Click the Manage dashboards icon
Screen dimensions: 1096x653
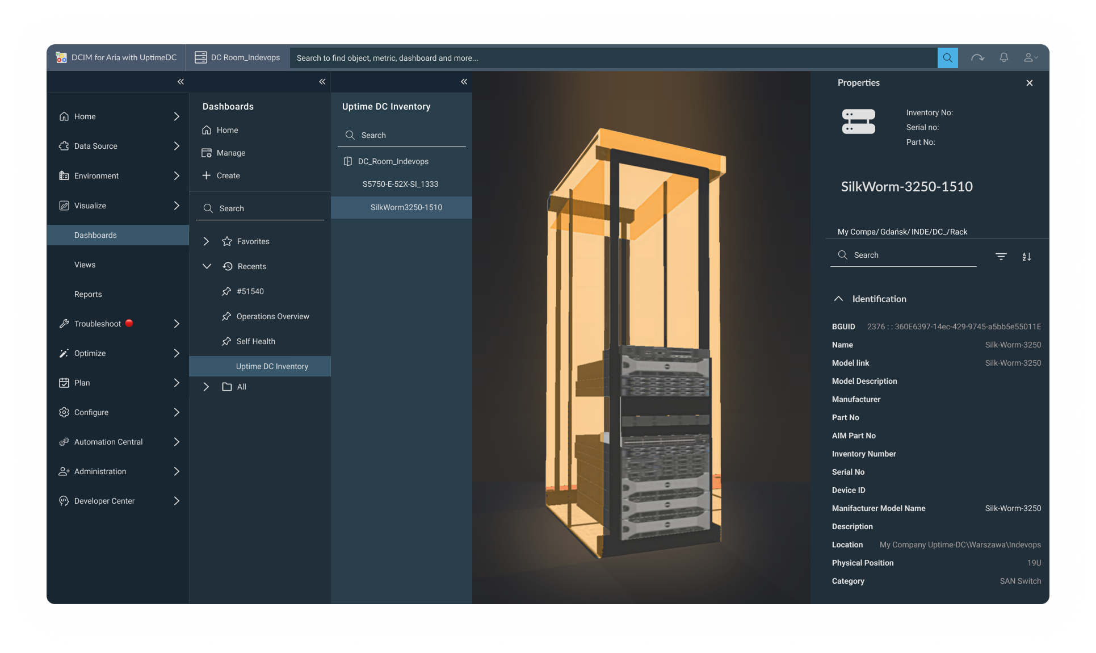pos(207,153)
